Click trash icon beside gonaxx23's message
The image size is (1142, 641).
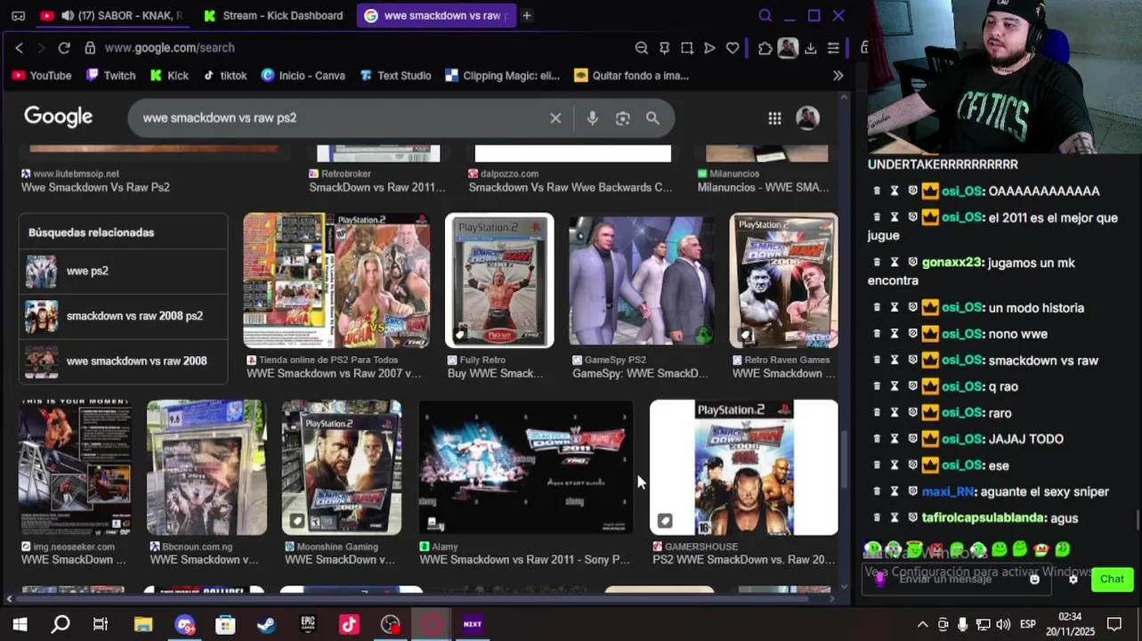[877, 263]
